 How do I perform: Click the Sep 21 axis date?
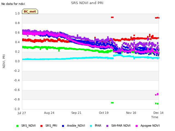[x=76, y=113]
